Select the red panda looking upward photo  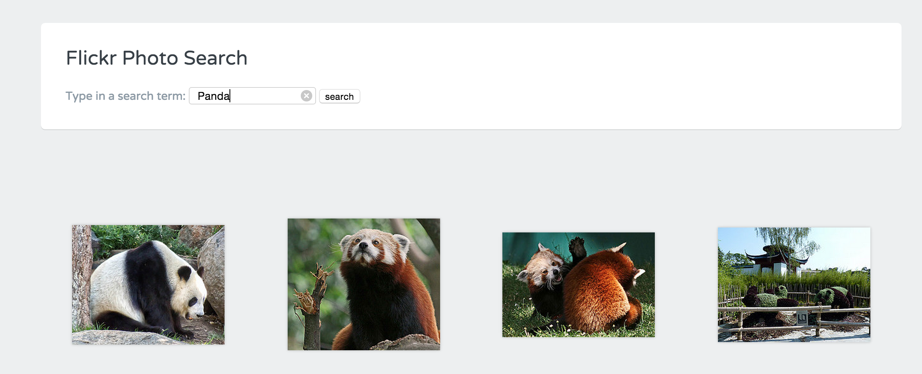coord(364,284)
